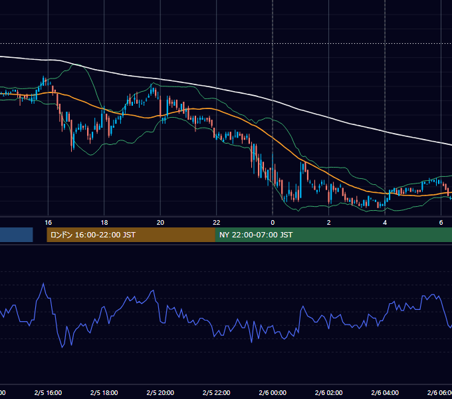The height and width of the screenshot is (399, 452).
Task: Click the 18 hour label on the axis
Action: pos(104,223)
